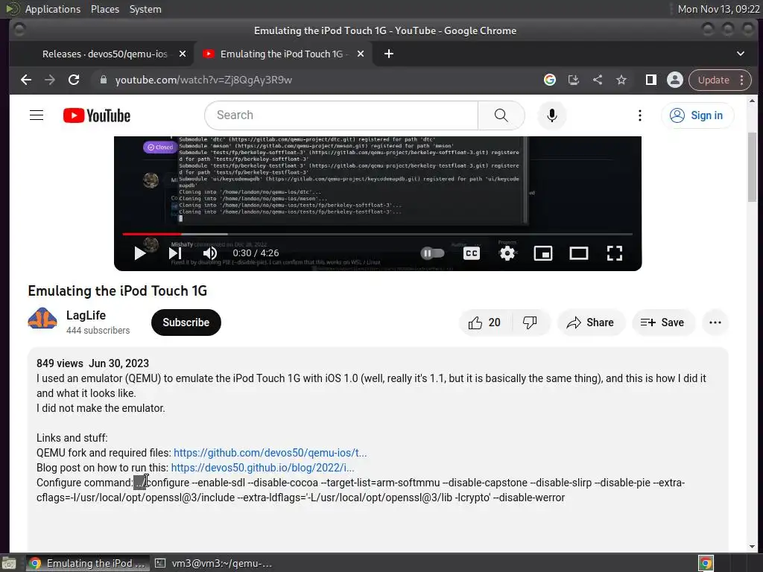Open more actions ellipsis under video

[x=715, y=322]
